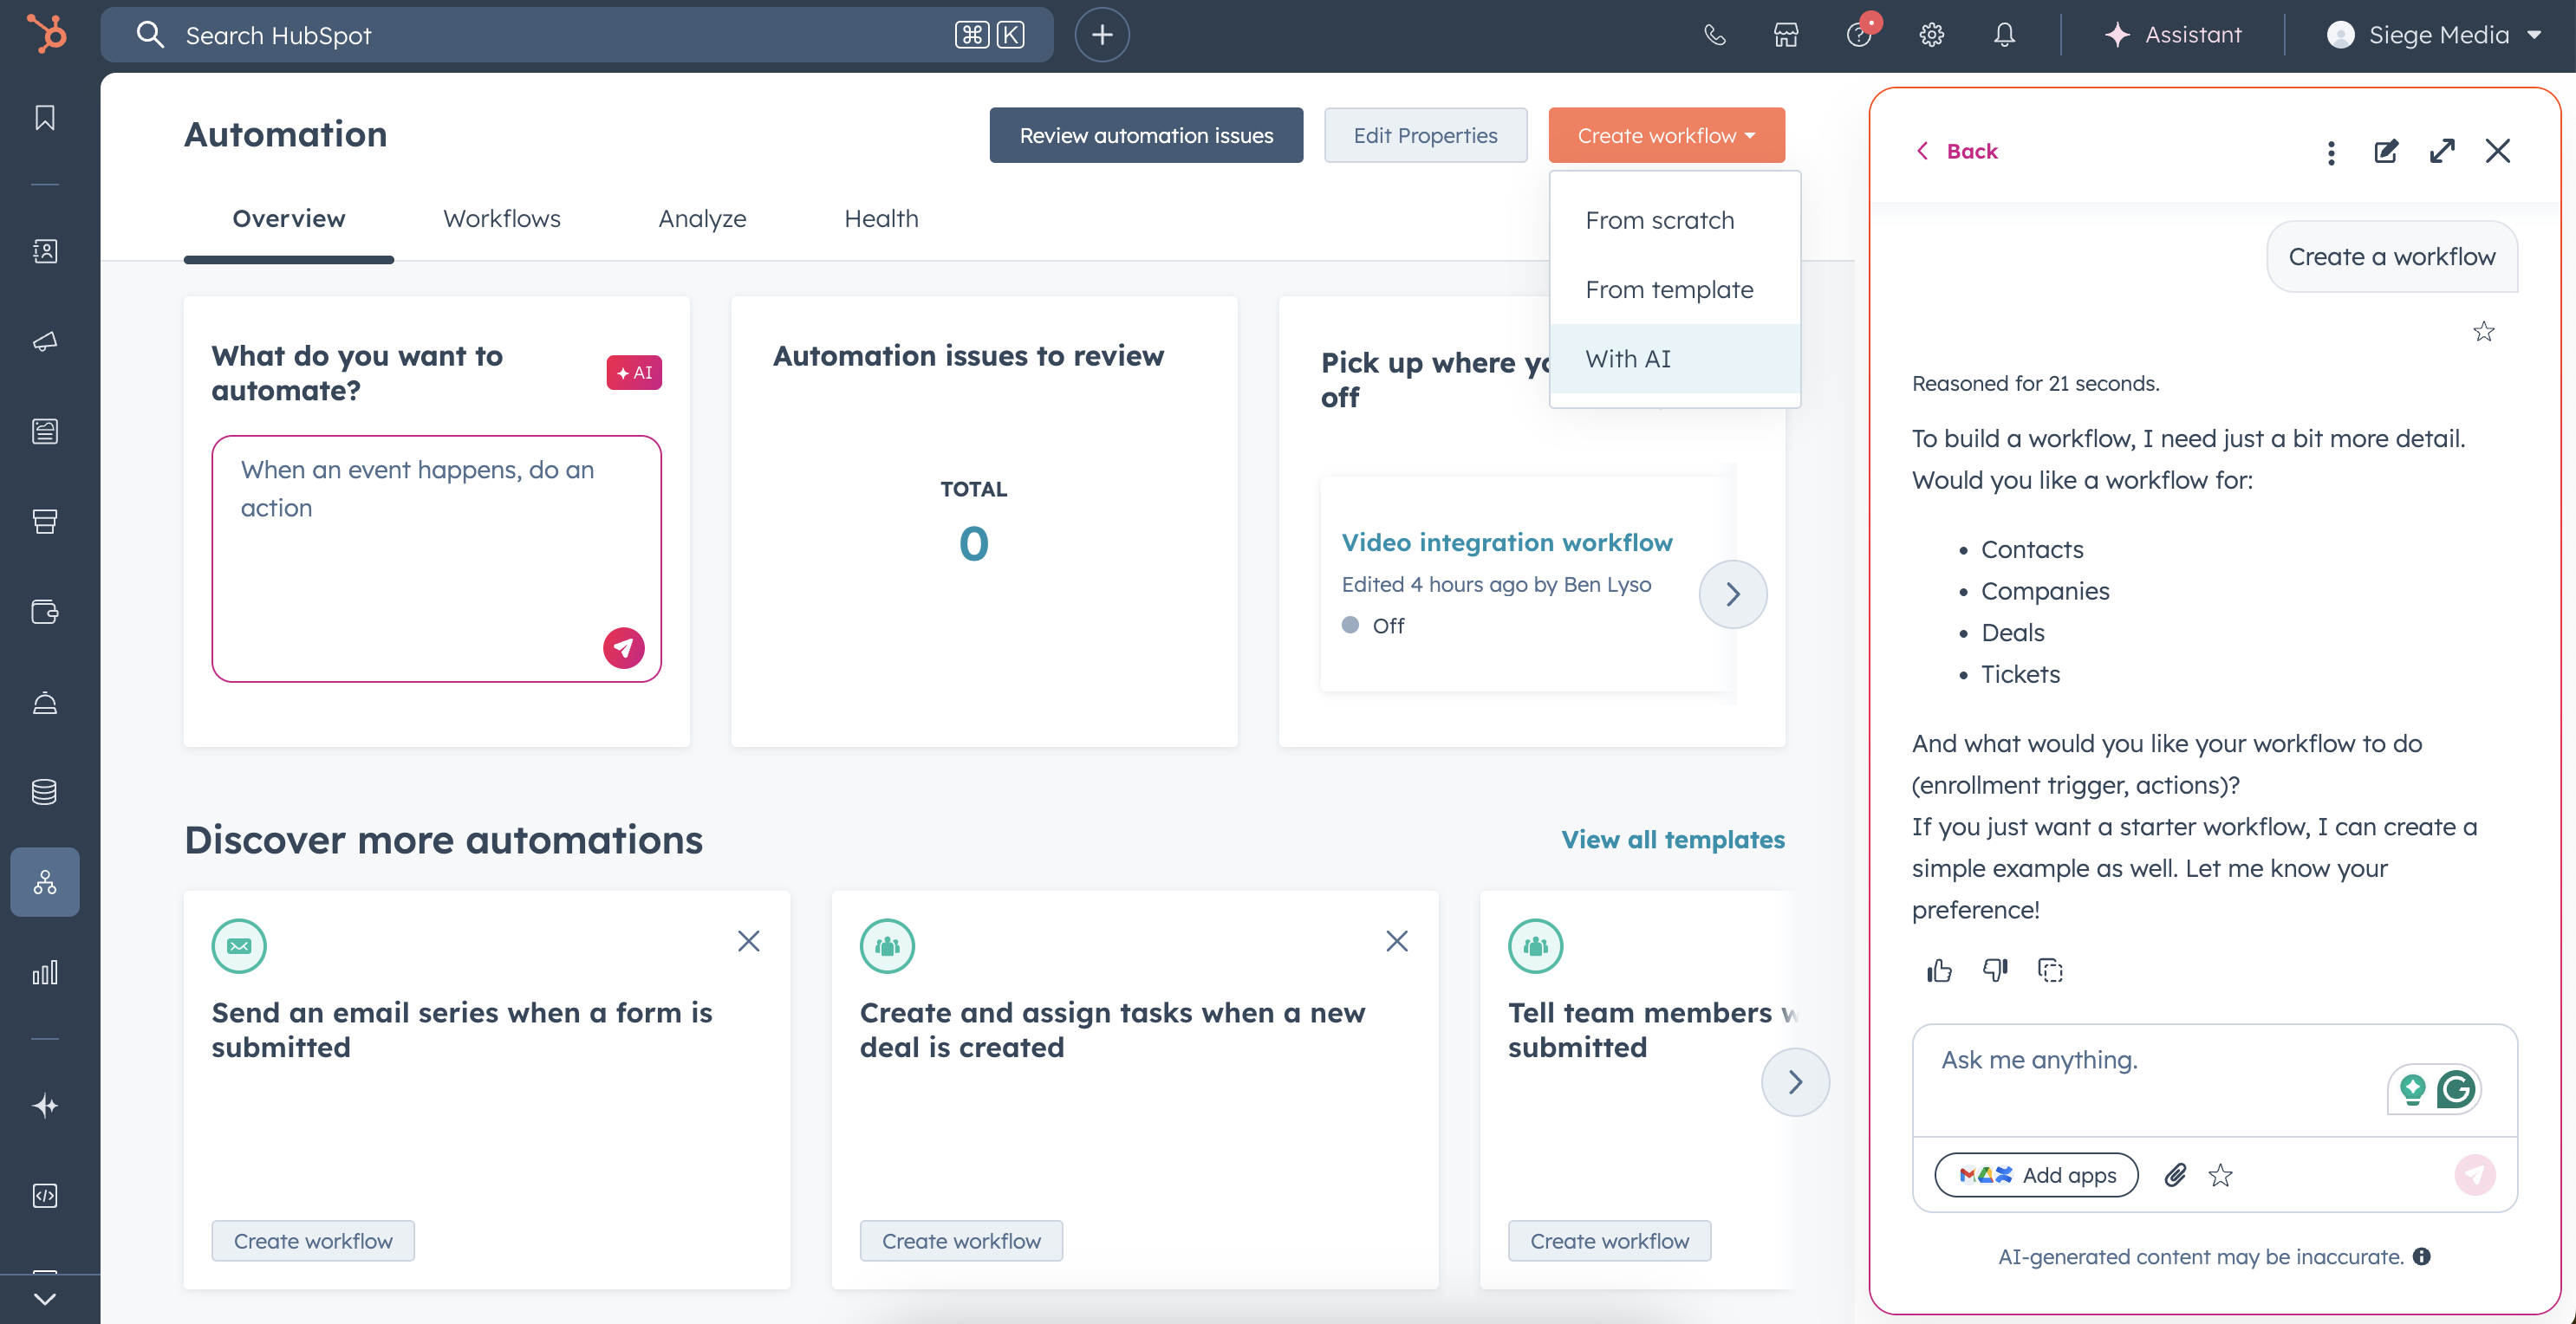Click the paperclip attach file icon
This screenshot has width=2576, height=1324.
[2175, 1175]
